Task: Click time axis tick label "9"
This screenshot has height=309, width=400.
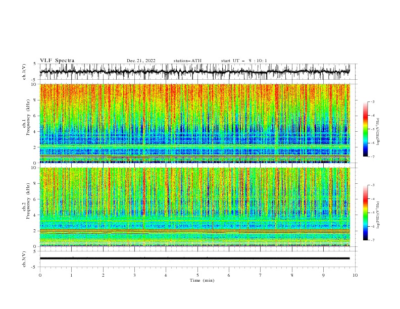Action: 323,275
